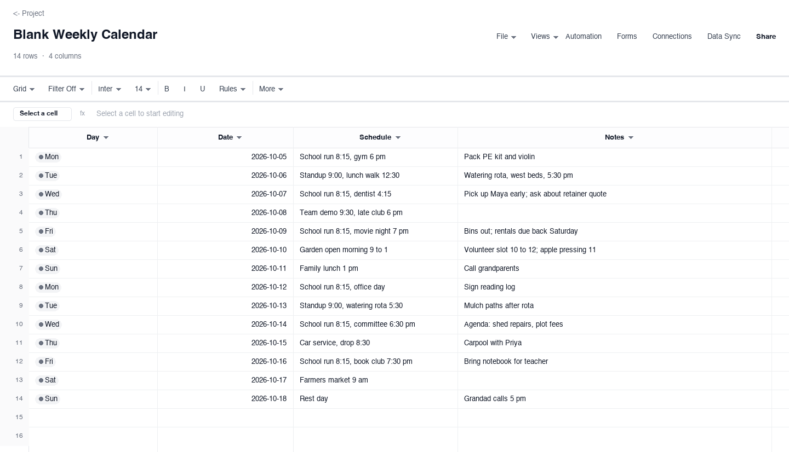Open the Views menu
Image resolution: width=789 pixels, height=452 pixels.
pos(545,37)
